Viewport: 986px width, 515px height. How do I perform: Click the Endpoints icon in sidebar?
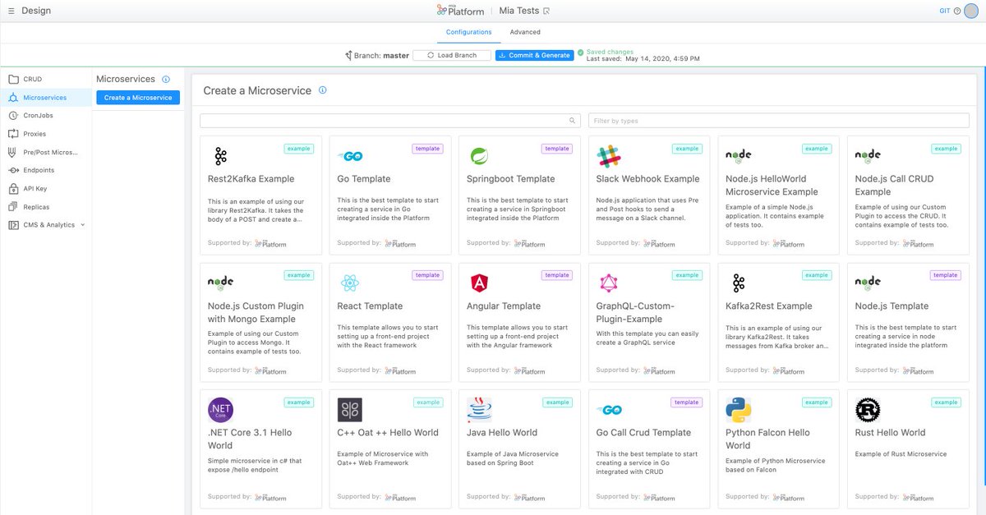pyautogui.click(x=13, y=170)
